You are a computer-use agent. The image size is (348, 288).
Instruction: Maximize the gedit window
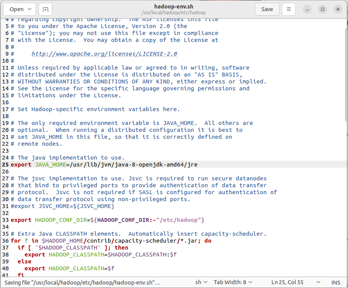[323, 9]
